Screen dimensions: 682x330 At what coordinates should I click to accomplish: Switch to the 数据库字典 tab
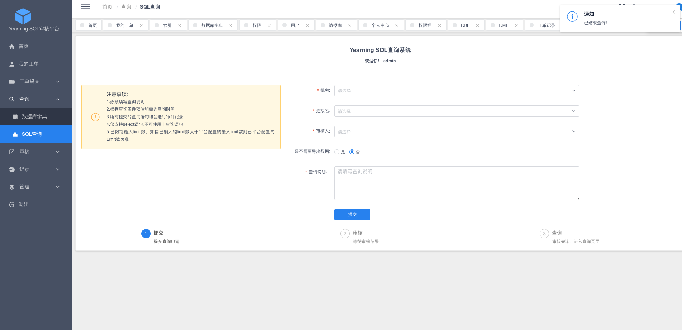pyautogui.click(x=213, y=25)
